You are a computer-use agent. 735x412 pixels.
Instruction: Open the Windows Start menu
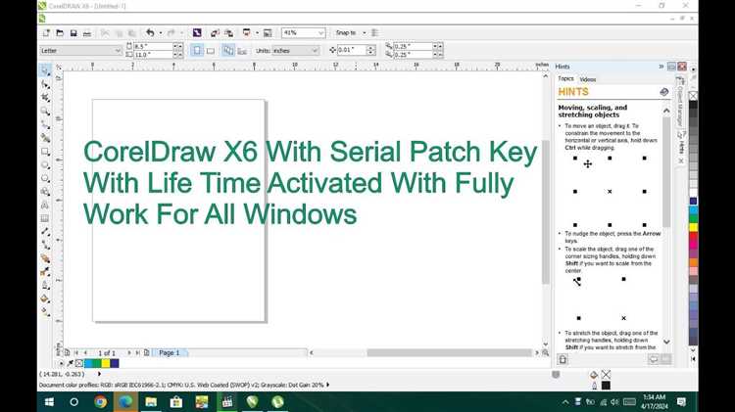[49, 401]
